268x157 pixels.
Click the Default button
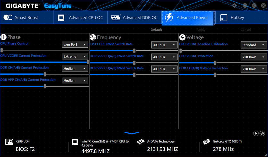[x=156, y=30]
